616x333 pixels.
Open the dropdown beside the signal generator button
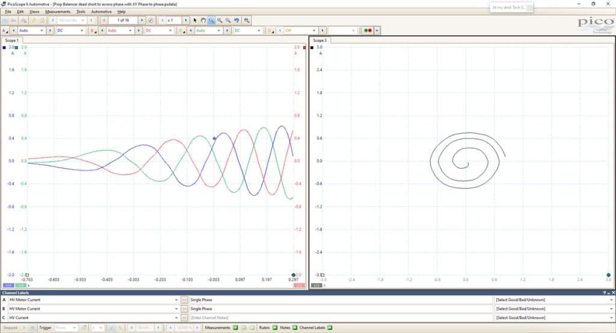point(377,31)
